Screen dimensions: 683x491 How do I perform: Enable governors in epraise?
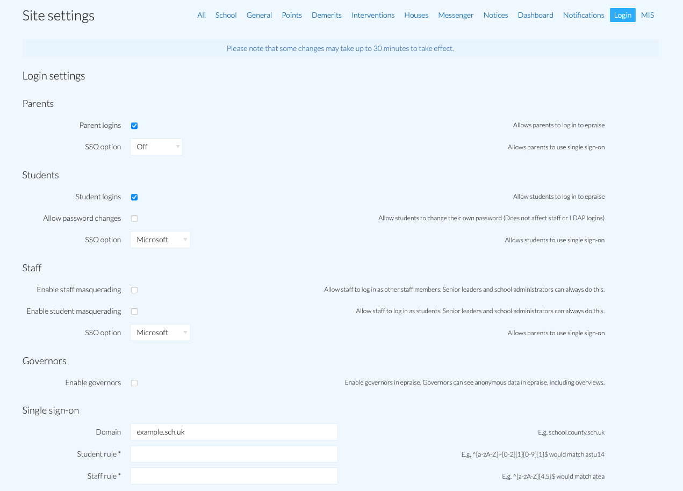click(x=134, y=382)
